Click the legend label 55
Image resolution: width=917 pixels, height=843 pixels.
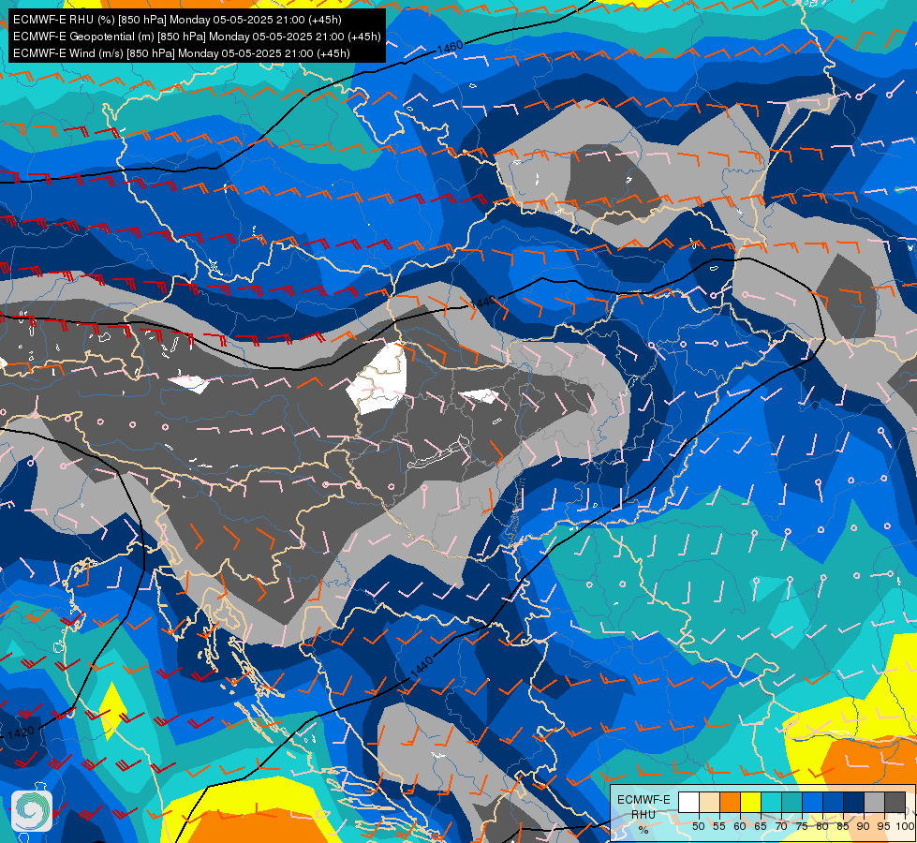click(x=719, y=826)
